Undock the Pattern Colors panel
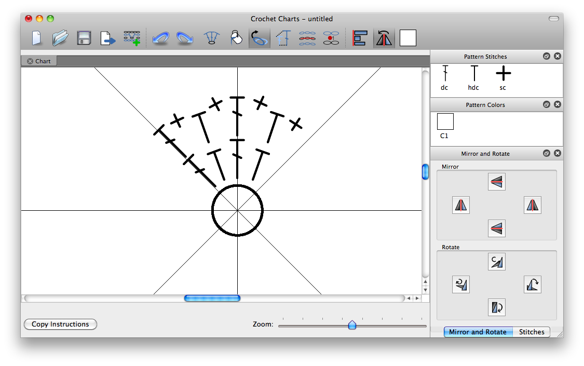 click(547, 104)
